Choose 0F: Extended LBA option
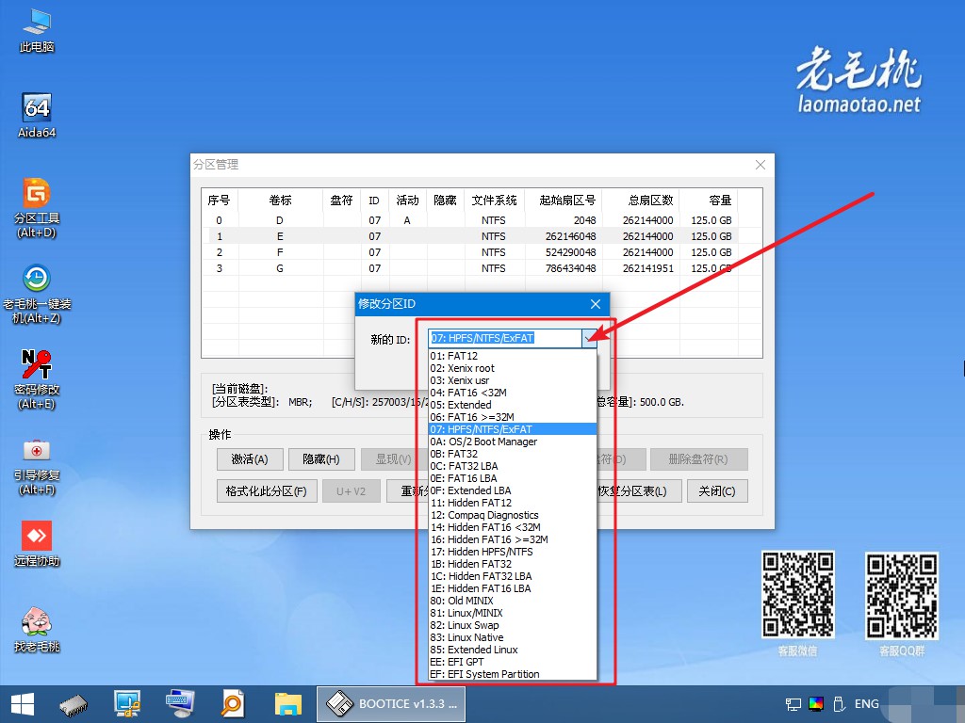Viewport: 965px width, 723px height. pos(513,490)
